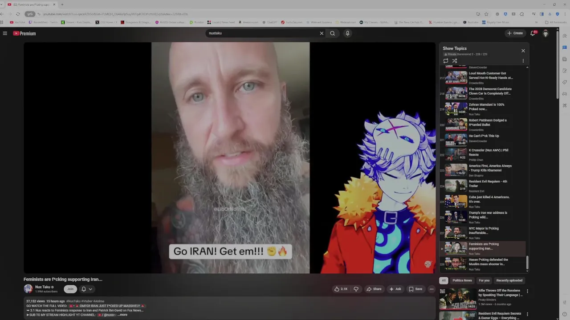
Task: Open the Create menu
Action: pyautogui.click(x=515, y=33)
